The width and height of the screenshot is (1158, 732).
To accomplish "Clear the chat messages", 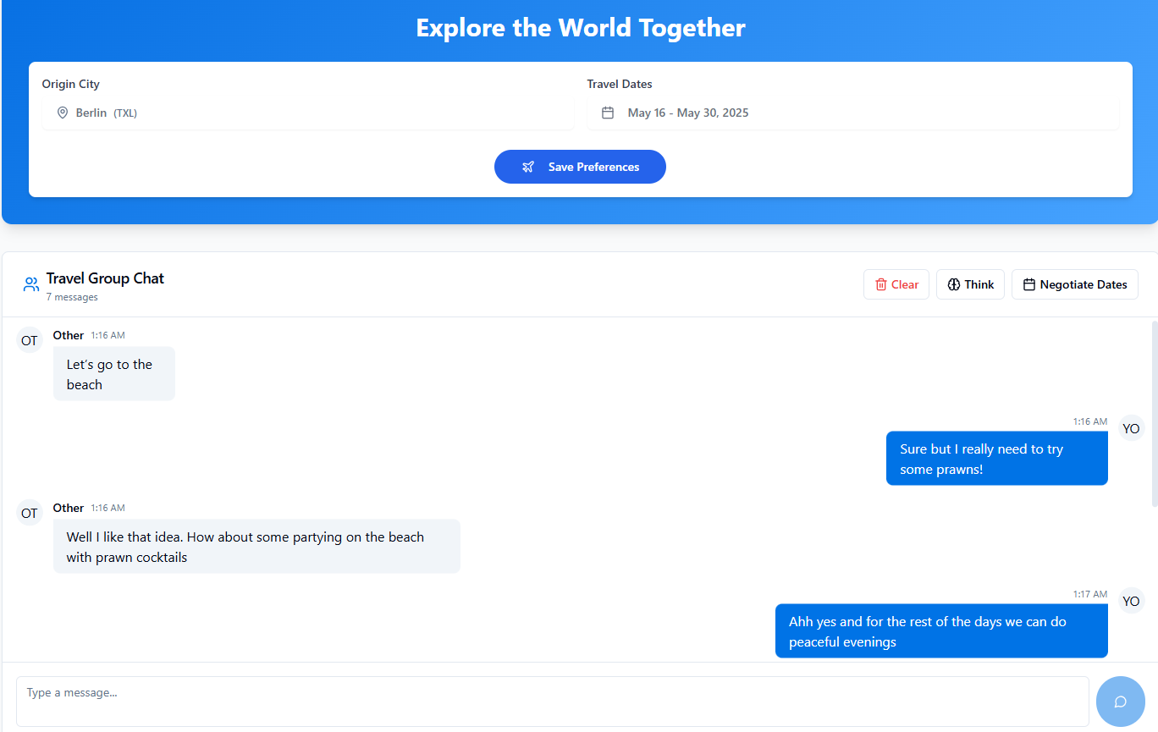I will point(896,284).
